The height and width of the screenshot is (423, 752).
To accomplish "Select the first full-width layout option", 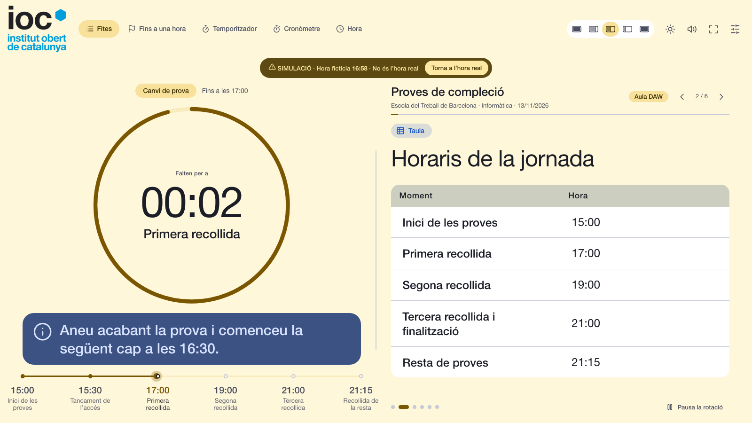I will pyautogui.click(x=577, y=29).
